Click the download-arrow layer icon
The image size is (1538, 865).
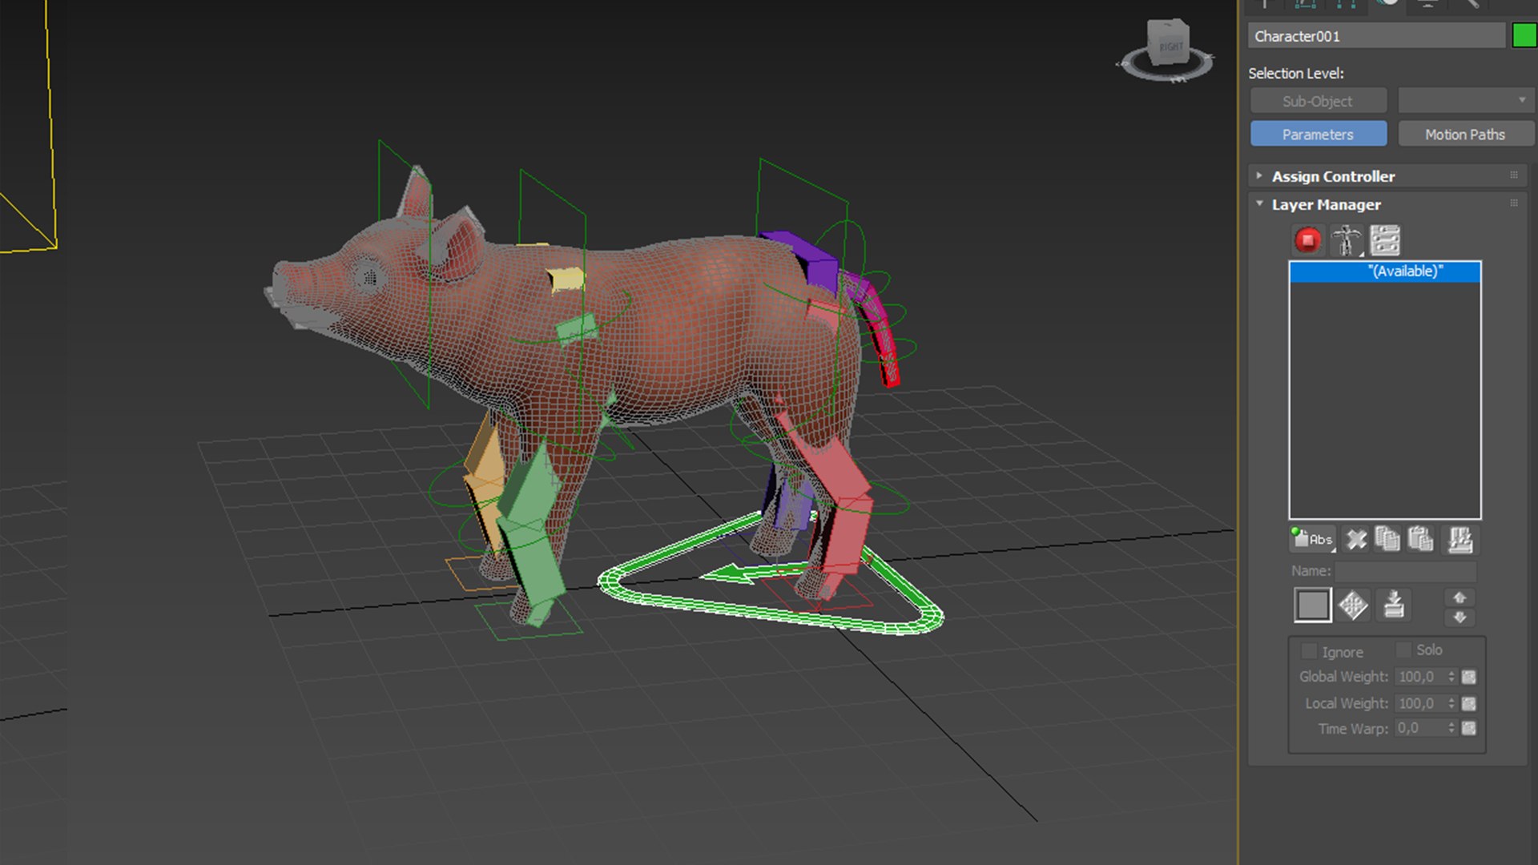point(1394,605)
